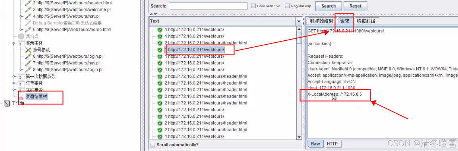This screenshot has width=458, height=151.
Task: Enable the Regular exp. checkbox
Action: pyautogui.click(x=288, y=6)
